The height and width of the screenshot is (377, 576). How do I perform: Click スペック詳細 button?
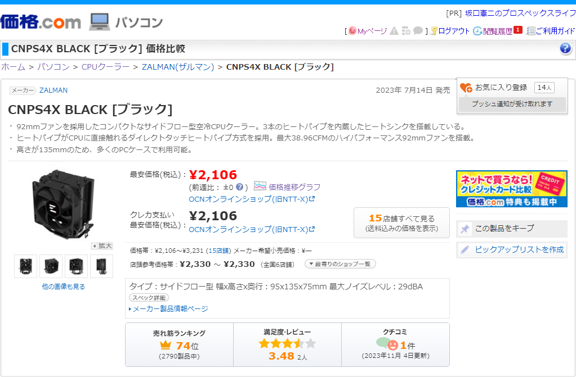pyautogui.click(x=149, y=298)
